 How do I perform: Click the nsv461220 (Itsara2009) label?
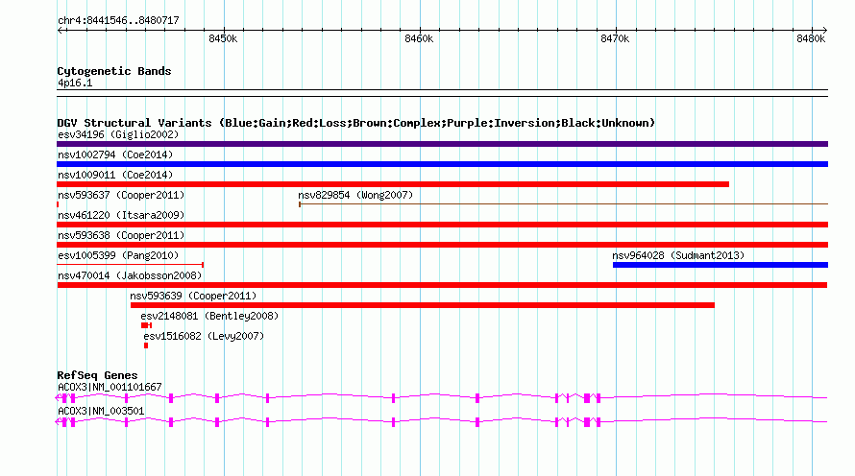click(121, 215)
